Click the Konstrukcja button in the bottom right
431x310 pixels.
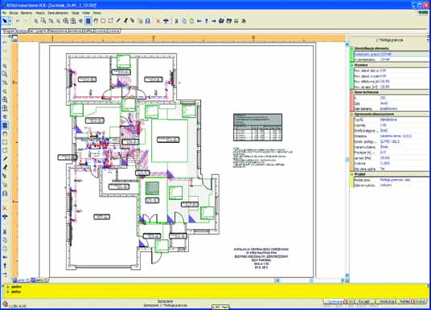tap(386, 301)
